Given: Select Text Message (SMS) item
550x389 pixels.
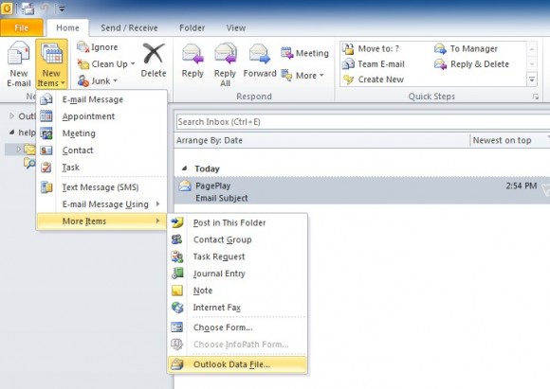Looking at the screenshot, I should click(x=101, y=187).
